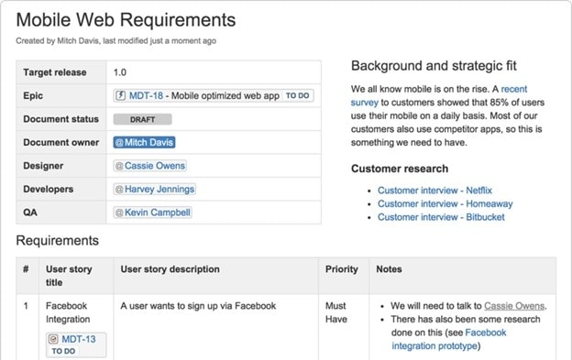Click the Mobile Web Requirements page title

click(126, 20)
